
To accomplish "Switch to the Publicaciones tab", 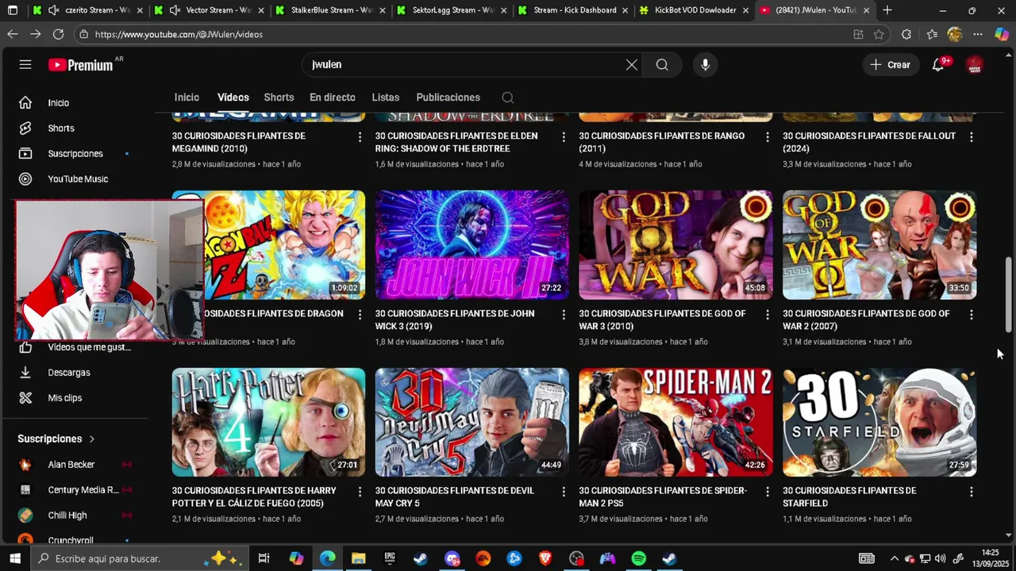I will tap(448, 98).
